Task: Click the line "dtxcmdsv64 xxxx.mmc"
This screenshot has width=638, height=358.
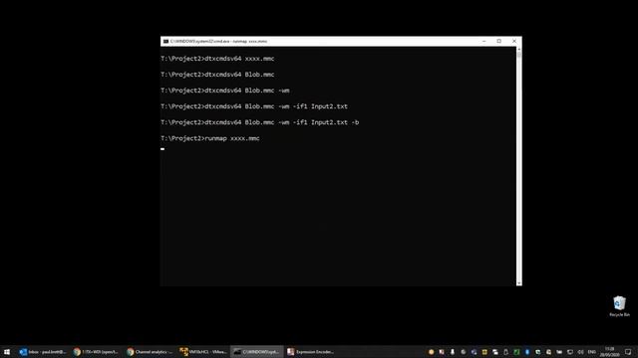Action: click(x=217, y=59)
